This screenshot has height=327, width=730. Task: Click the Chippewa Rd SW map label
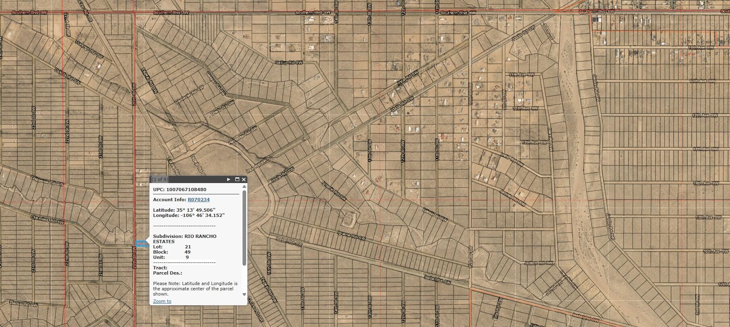tap(47, 181)
